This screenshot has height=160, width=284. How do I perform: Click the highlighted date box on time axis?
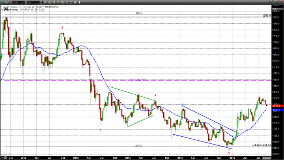click(x=267, y=158)
